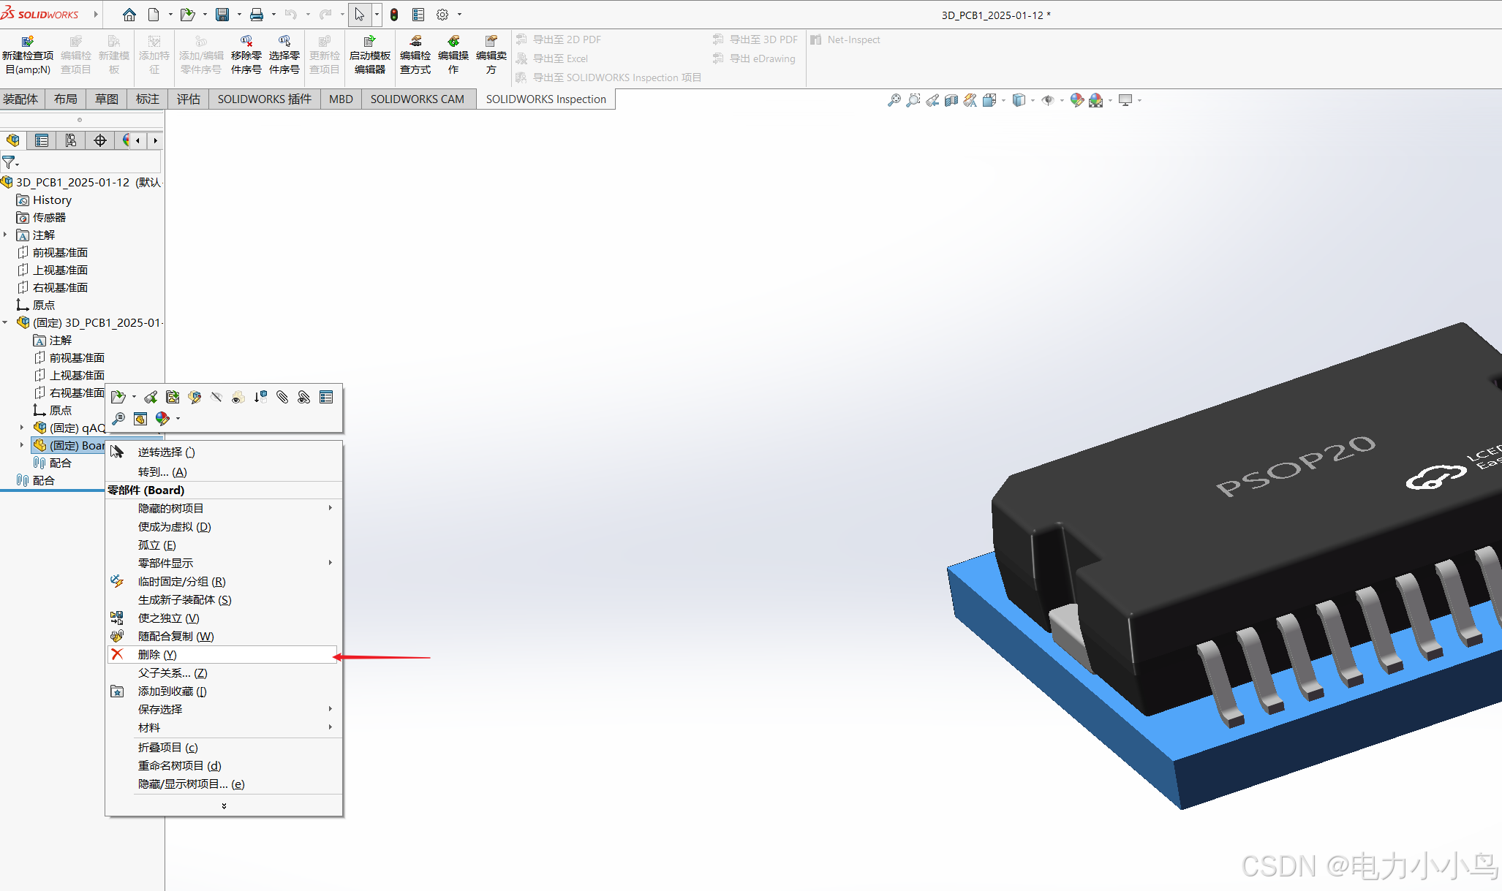Choose 孤立 (E) from the context menu
The width and height of the screenshot is (1502, 891).
point(223,545)
